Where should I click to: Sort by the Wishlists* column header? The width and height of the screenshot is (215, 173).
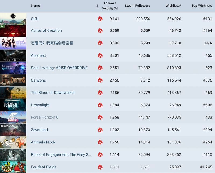[173, 6]
